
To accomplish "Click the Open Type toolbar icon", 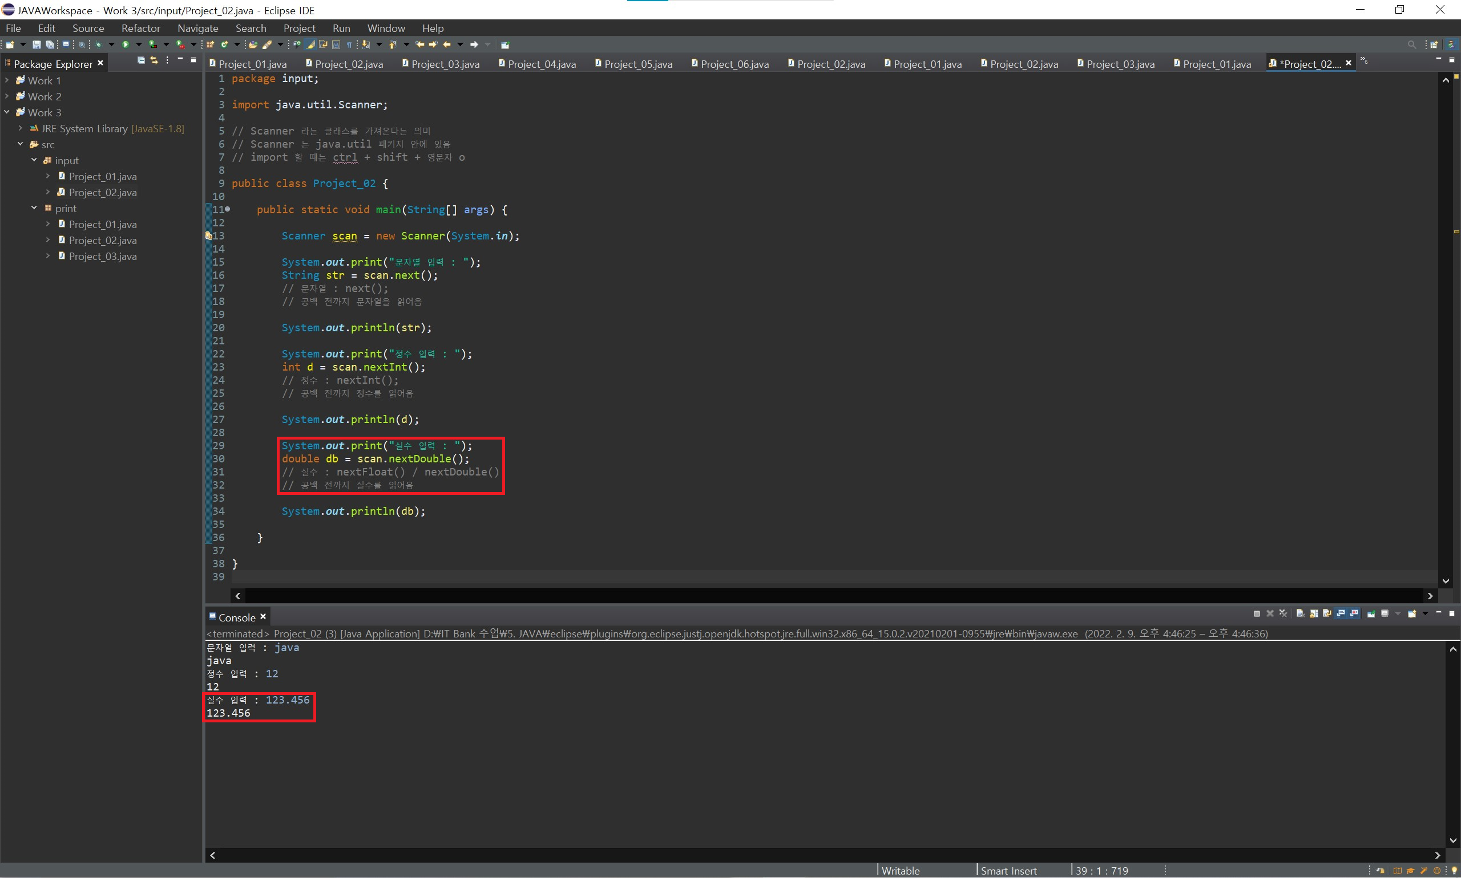I will [x=253, y=44].
